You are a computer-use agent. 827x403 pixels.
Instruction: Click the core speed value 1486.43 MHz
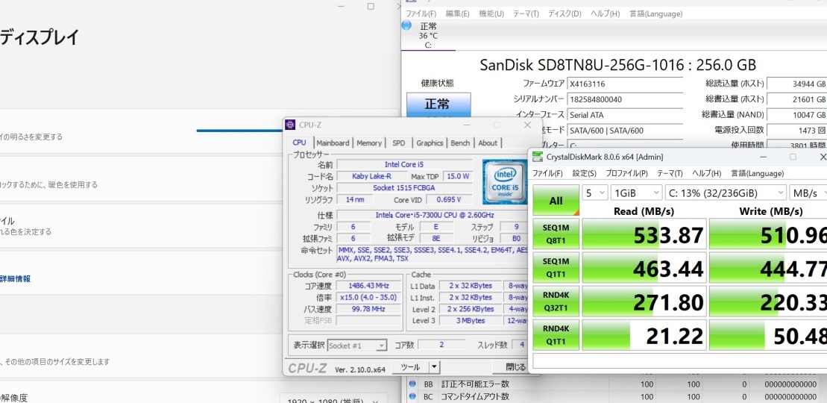coord(368,286)
